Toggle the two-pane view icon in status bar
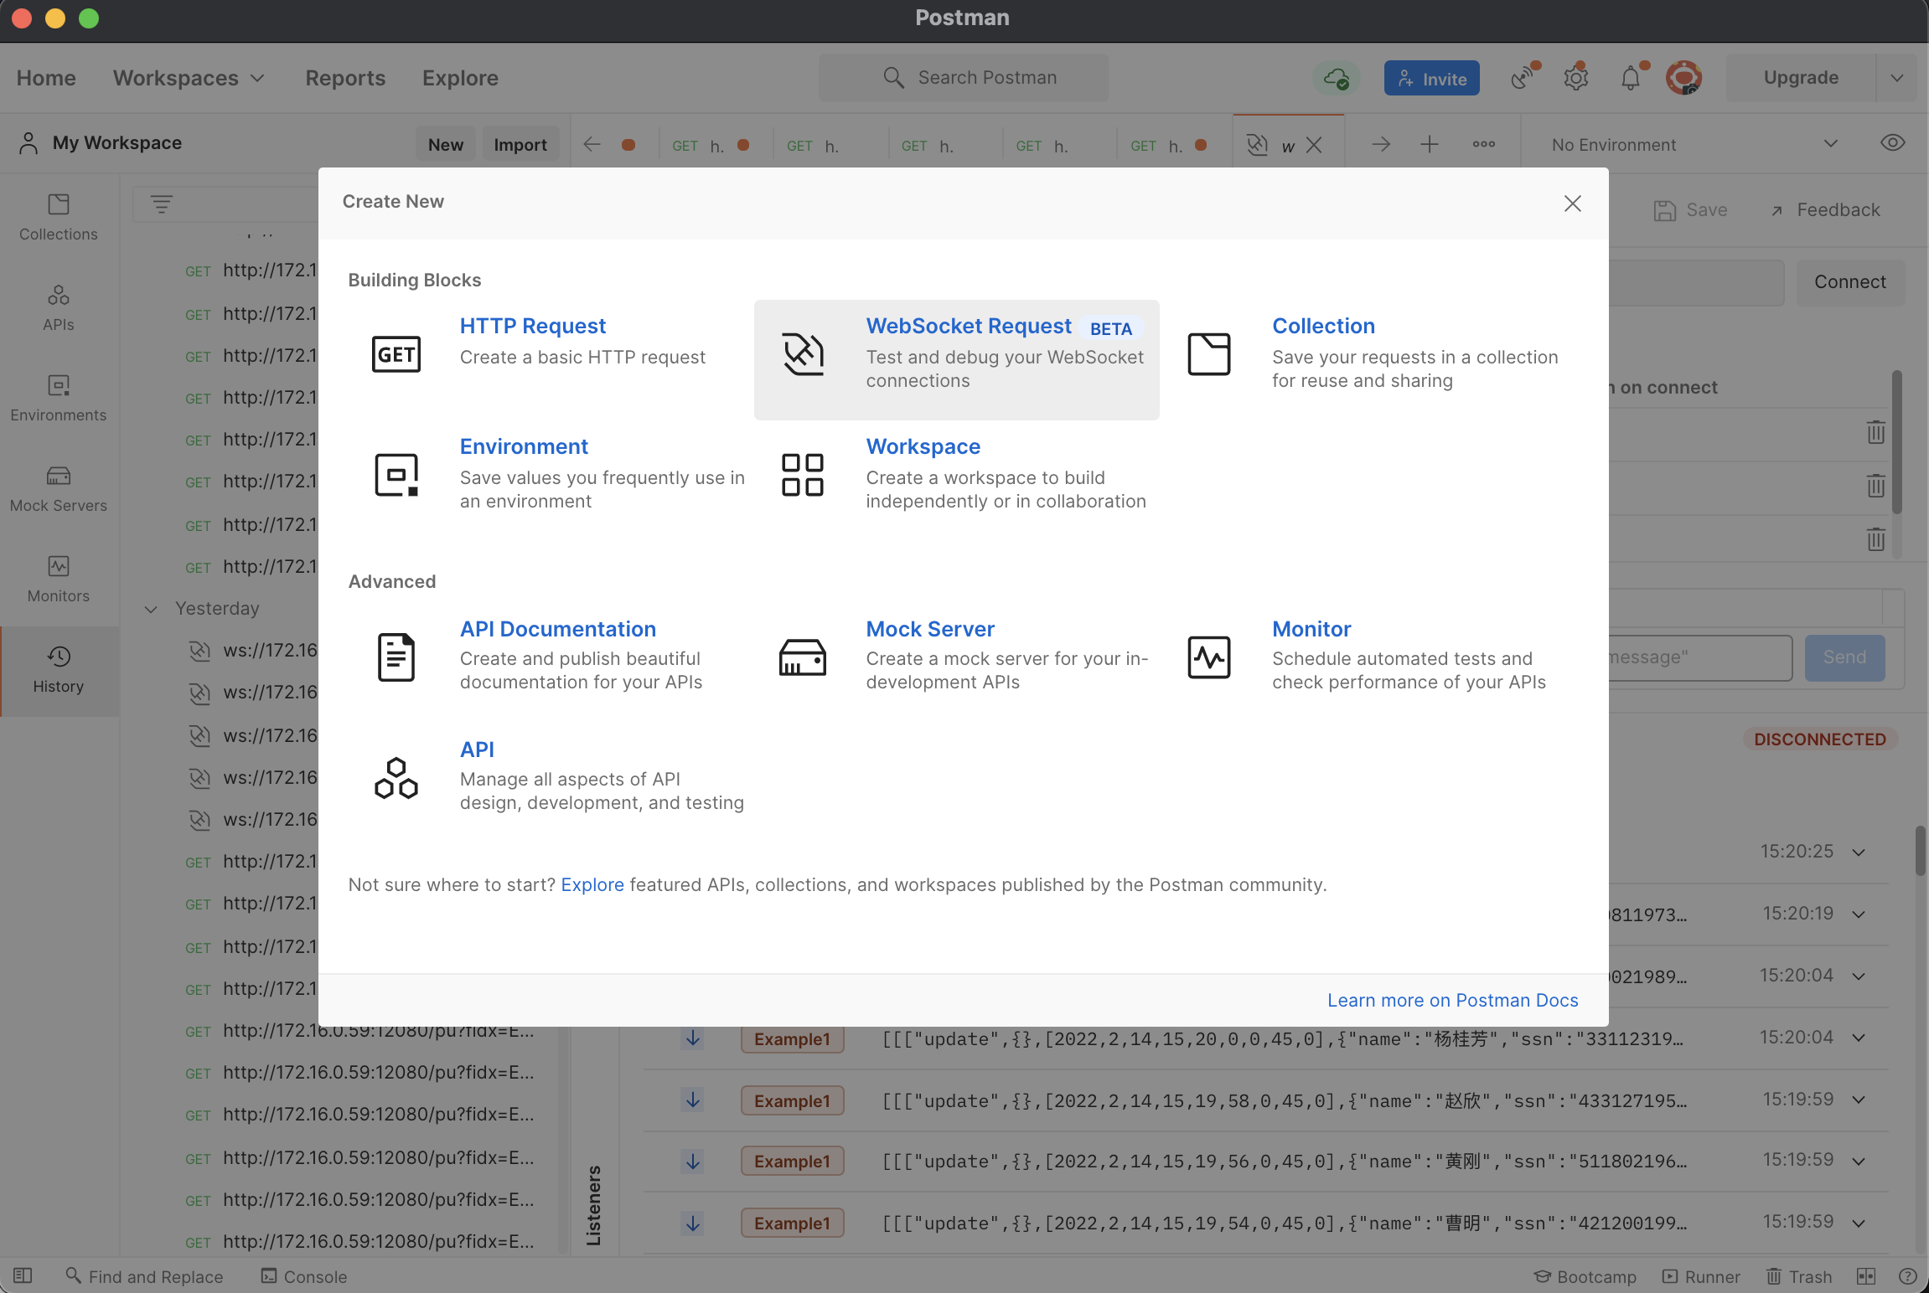 click(x=1865, y=1276)
